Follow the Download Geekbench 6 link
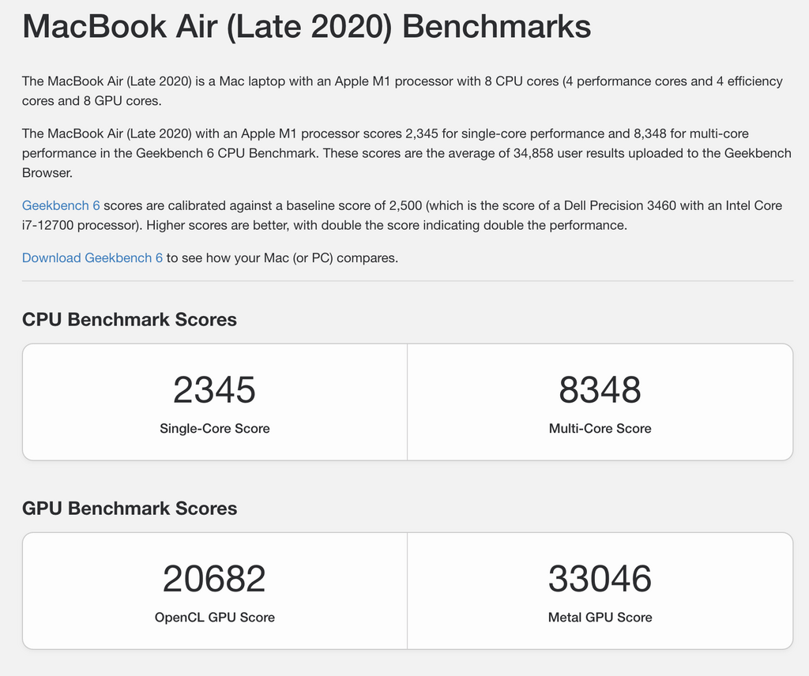 [92, 257]
